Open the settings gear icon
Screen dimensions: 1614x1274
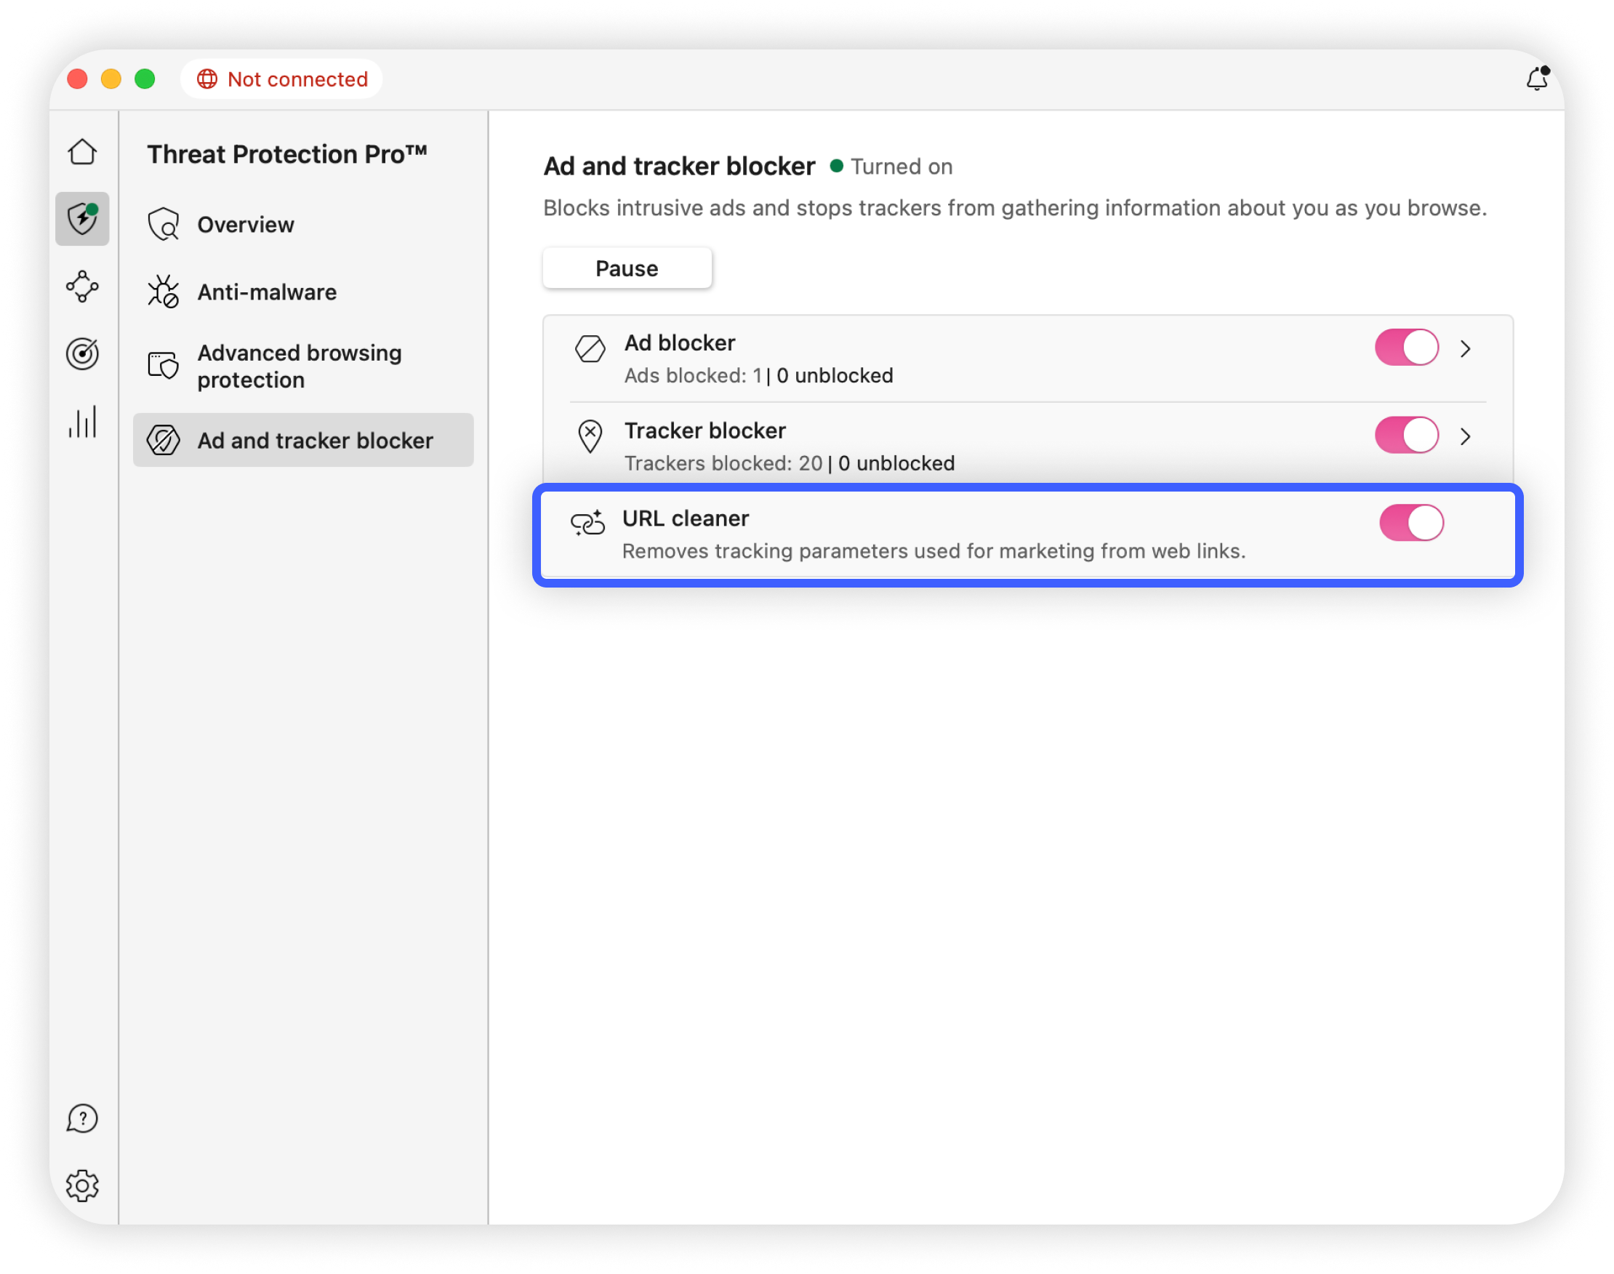(82, 1185)
